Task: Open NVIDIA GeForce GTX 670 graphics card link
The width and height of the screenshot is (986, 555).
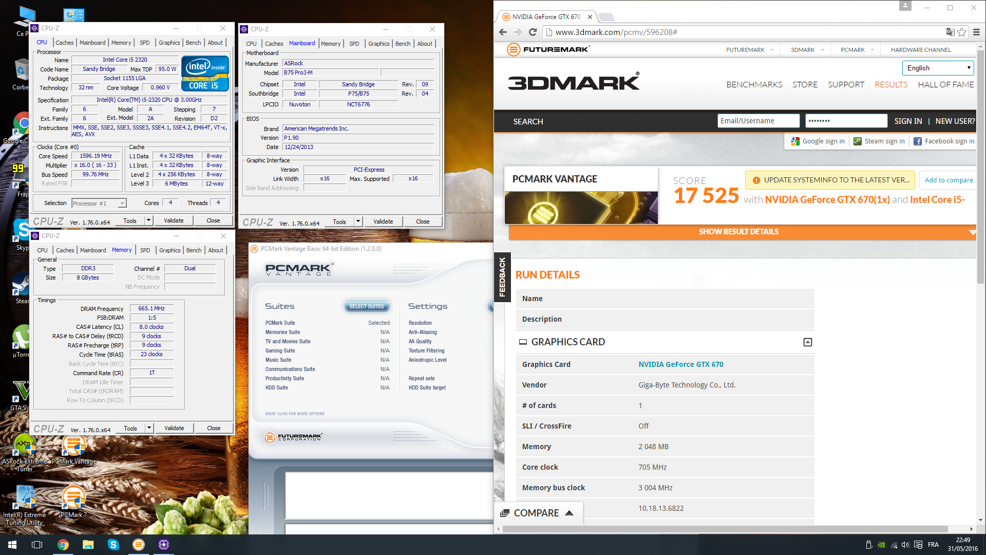Action: click(x=680, y=364)
